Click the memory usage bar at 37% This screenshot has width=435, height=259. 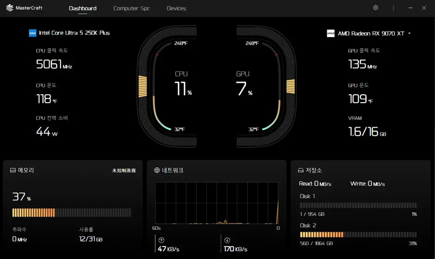point(72,213)
